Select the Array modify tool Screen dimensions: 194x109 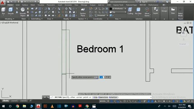(x=74, y=15)
